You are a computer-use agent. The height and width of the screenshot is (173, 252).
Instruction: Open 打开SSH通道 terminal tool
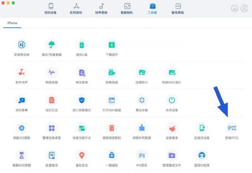112,100
